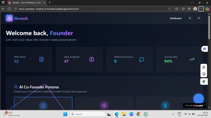Add page to favorites star icon
The height and width of the screenshot is (118, 211).
click(x=169, y=9)
